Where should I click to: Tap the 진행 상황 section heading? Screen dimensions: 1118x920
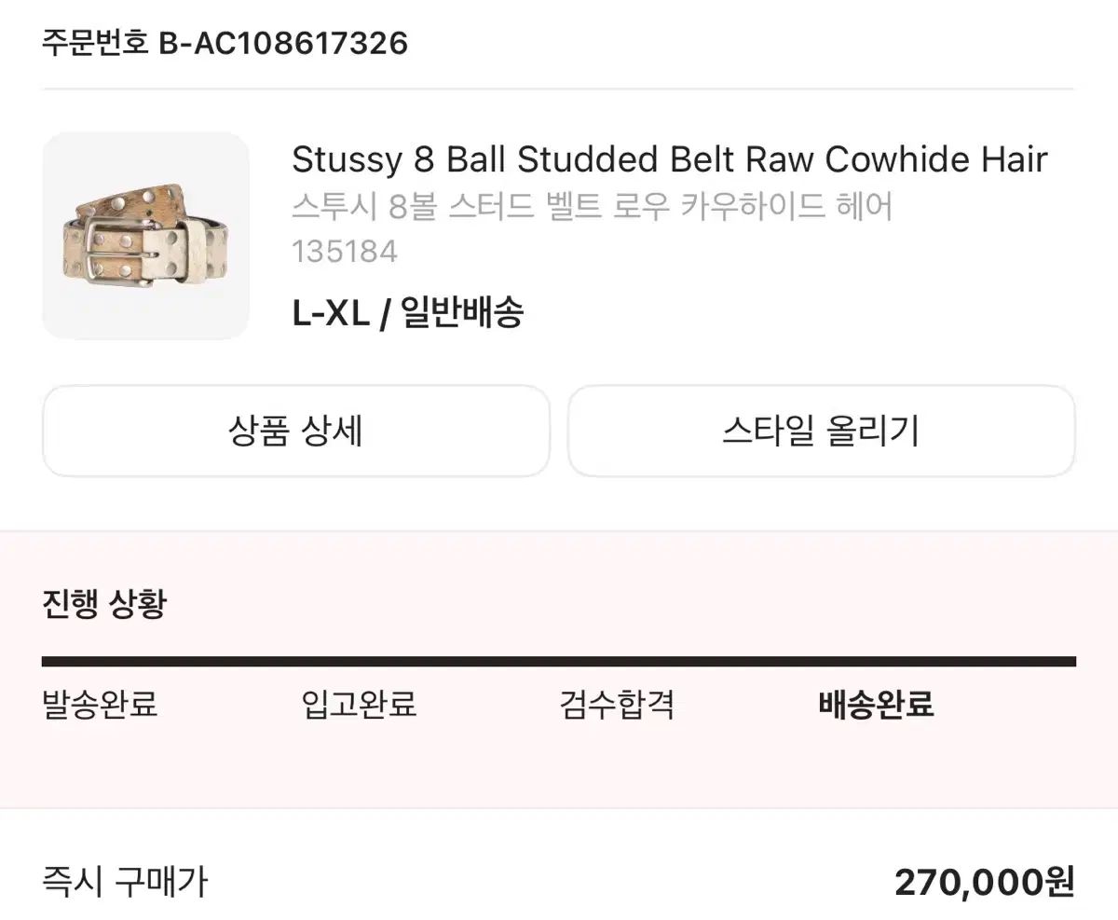103,604
